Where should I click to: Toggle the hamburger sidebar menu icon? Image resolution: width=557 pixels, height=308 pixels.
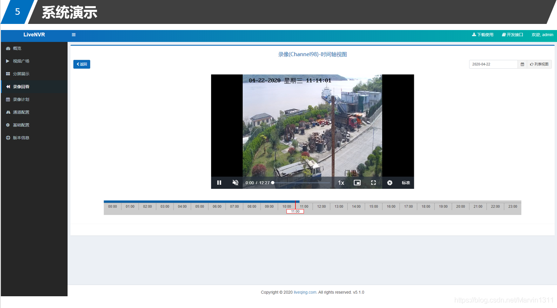(74, 35)
